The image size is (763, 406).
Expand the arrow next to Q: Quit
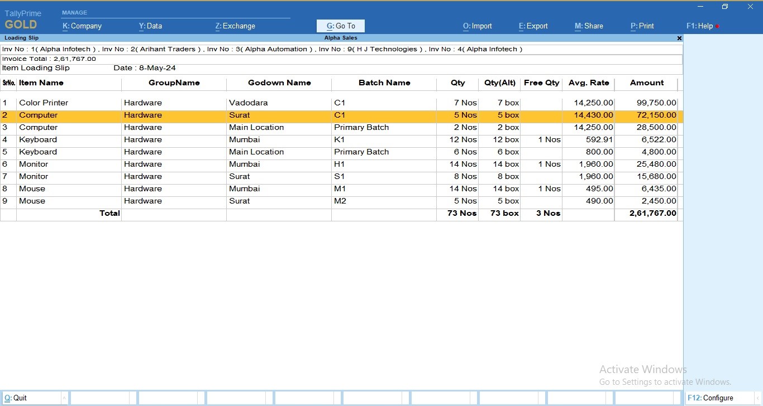[x=65, y=398]
